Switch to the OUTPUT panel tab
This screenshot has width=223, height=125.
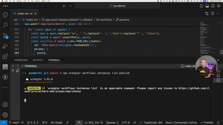click(38, 60)
